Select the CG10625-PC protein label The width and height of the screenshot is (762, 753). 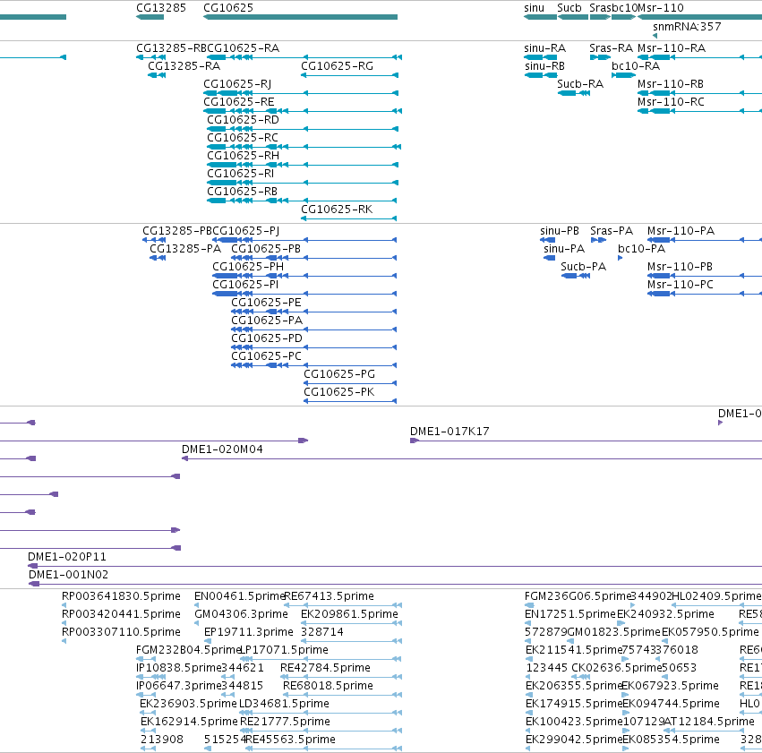(266, 356)
